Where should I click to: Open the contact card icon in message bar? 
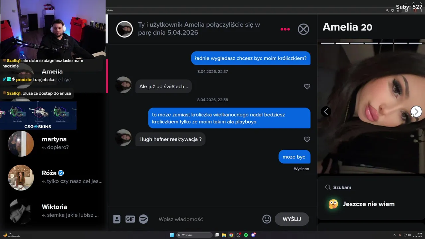[x=117, y=219]
